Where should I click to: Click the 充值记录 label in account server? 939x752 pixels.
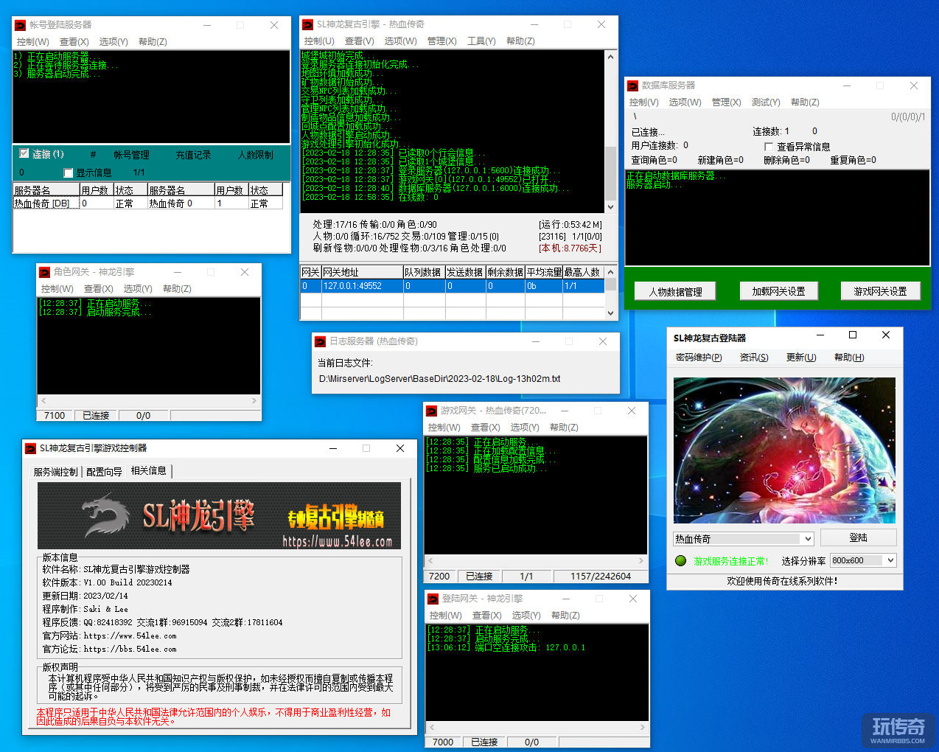193,155
